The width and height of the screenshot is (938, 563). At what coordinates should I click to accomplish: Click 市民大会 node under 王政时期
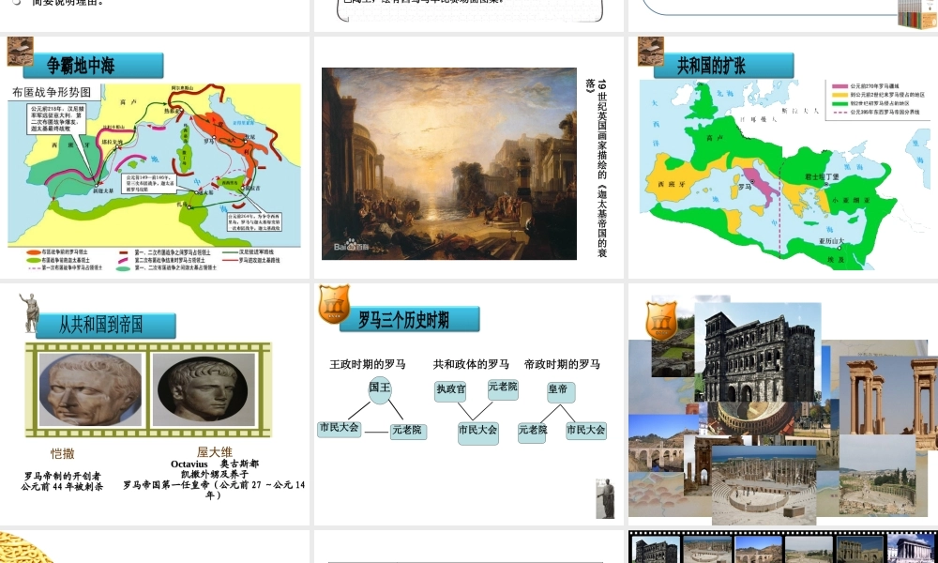pos(340,428)
